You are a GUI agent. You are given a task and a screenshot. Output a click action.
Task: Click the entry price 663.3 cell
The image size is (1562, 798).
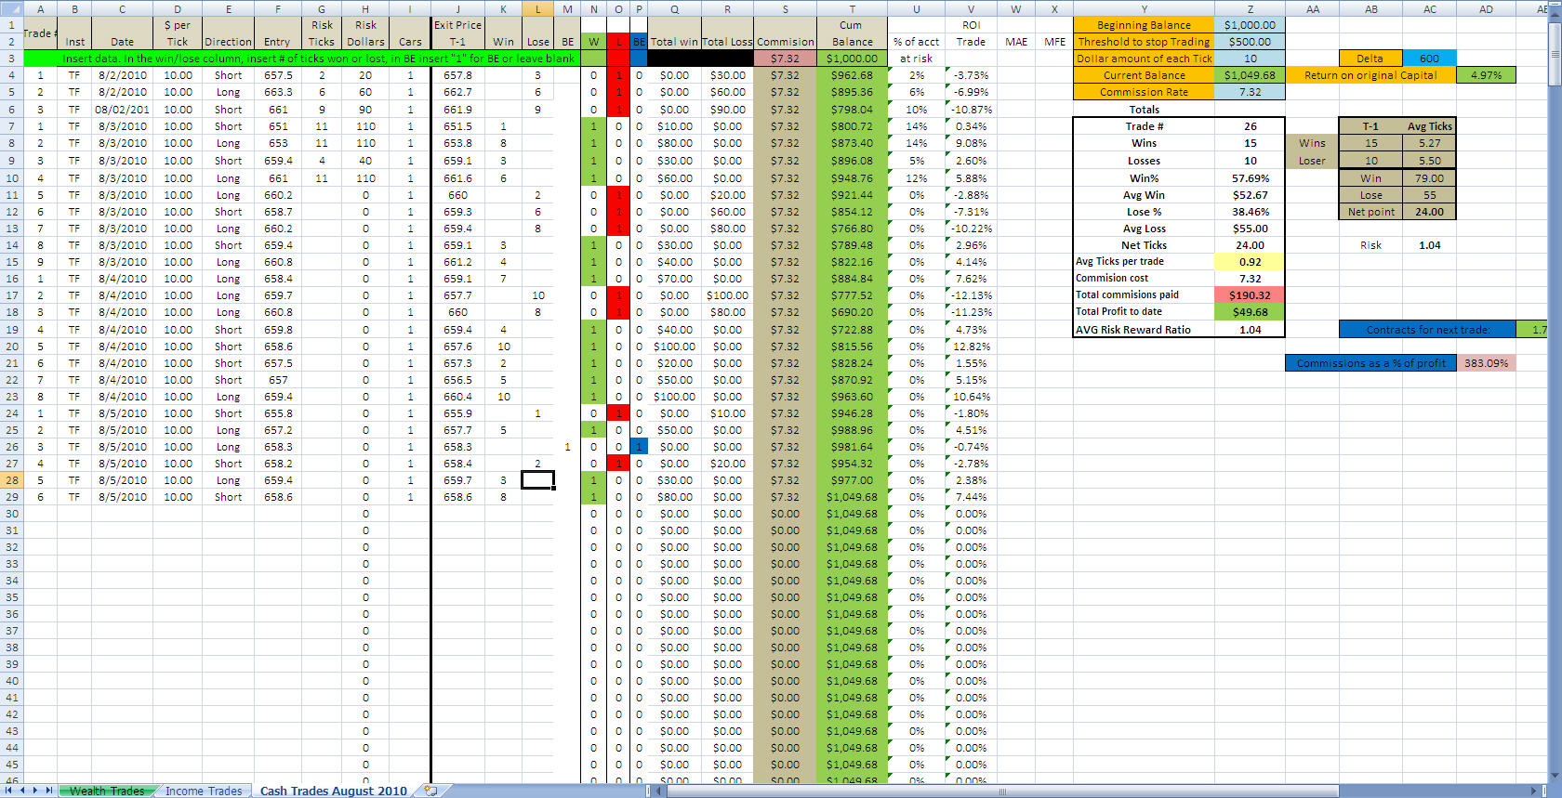[x=277, y=92]
